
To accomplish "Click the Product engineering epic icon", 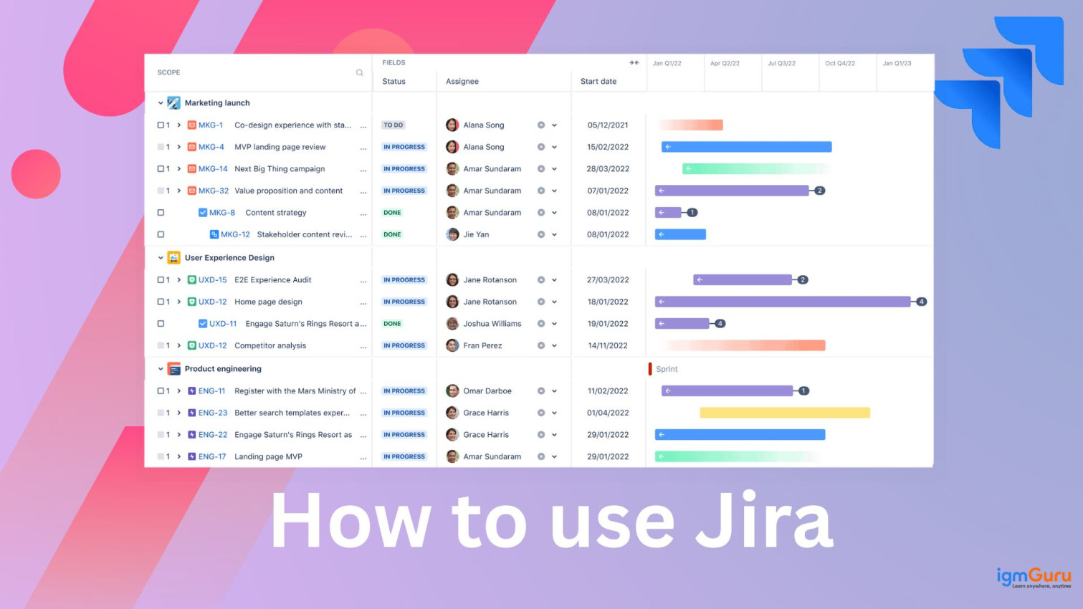I will [173, 369].
